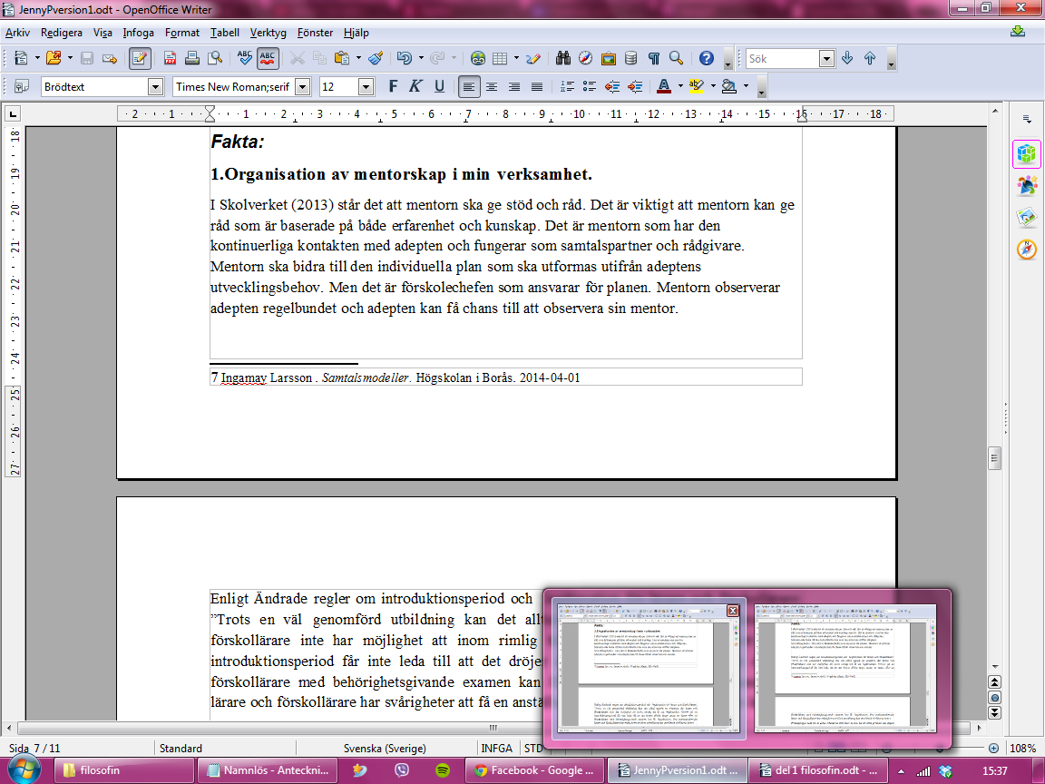The height and width of the screenshot is (784, 1045).
Task: Toggle numbered list icon
Action: pos(567,86)
